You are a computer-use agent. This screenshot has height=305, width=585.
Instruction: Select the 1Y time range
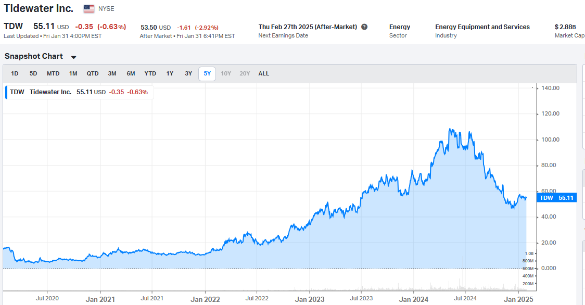pos(170,73)
